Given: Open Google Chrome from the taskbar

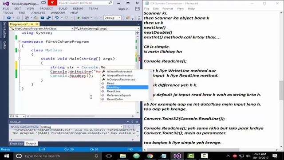Looking at the screenshot, I should [150, 156].
